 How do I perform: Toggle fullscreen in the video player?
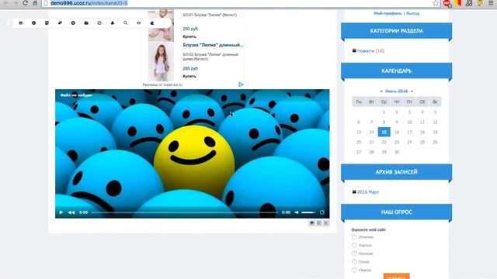[x=322, y=212]
